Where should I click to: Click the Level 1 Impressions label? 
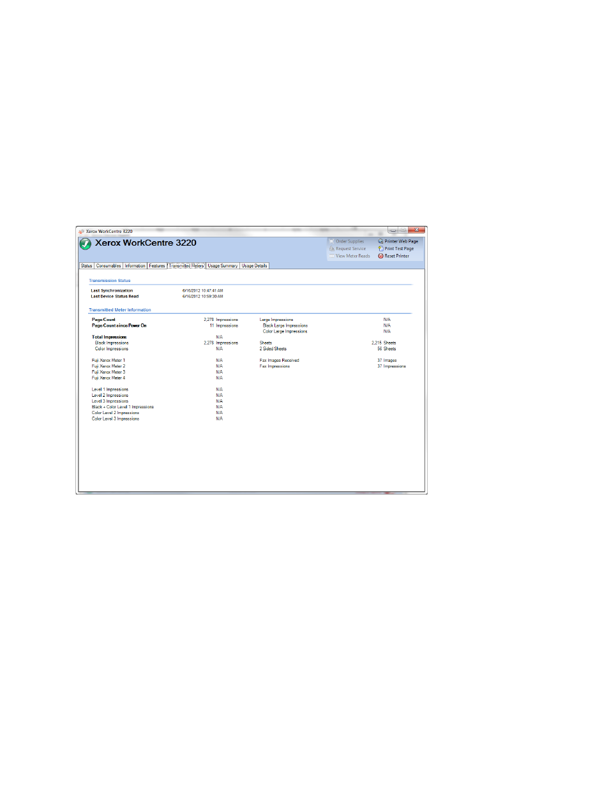[110, 389]
